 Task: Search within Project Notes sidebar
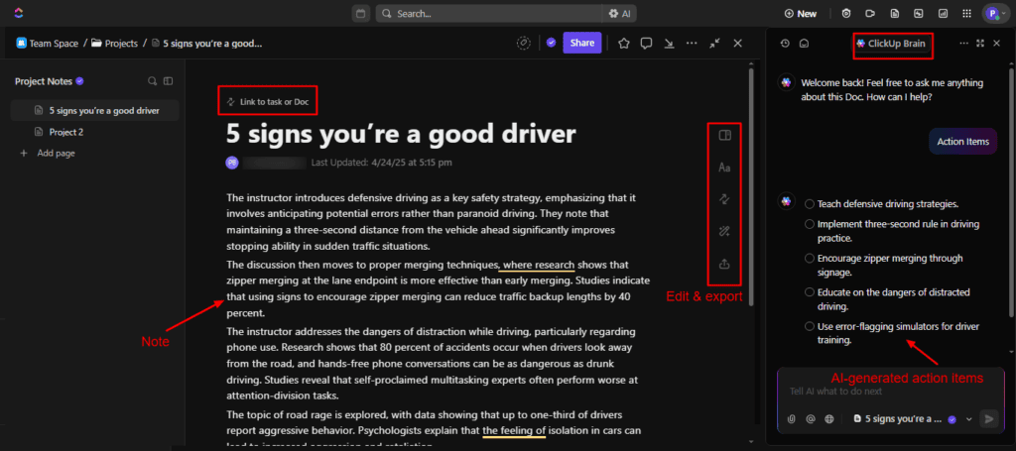coord(152,81)
